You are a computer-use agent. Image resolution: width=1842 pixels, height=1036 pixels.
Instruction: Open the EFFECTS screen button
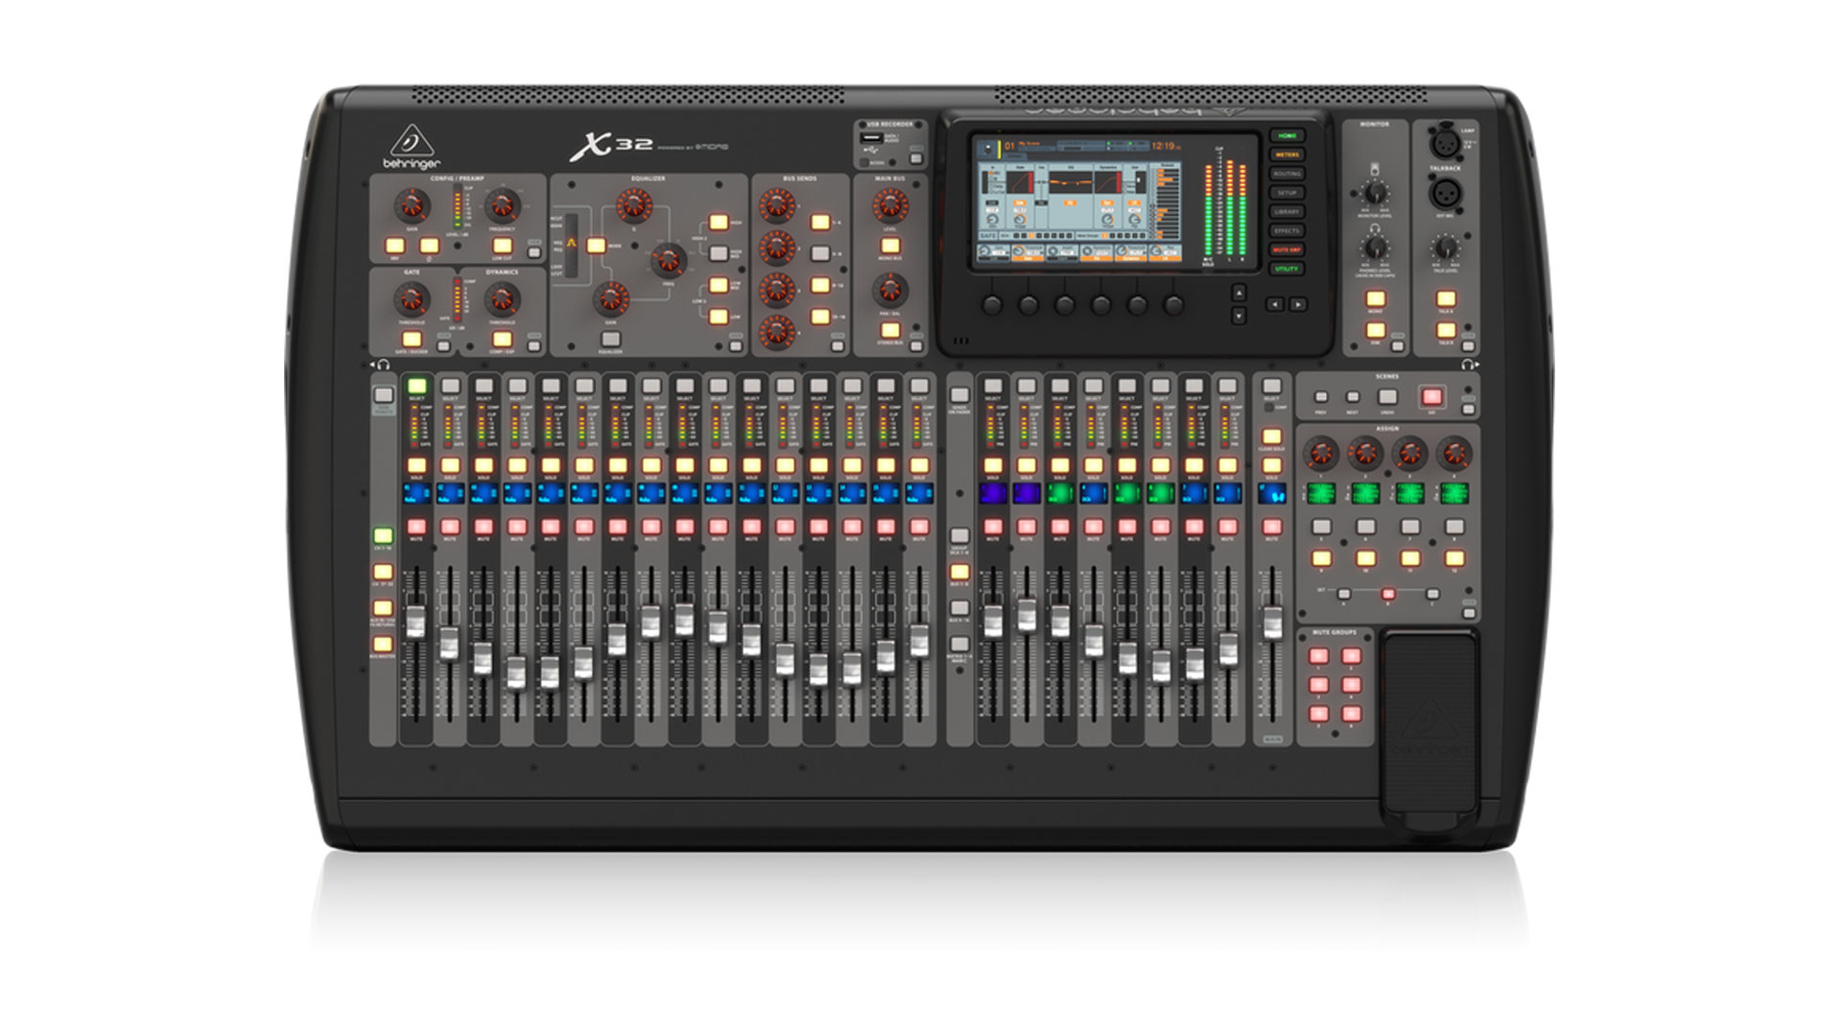[1287, 230]
